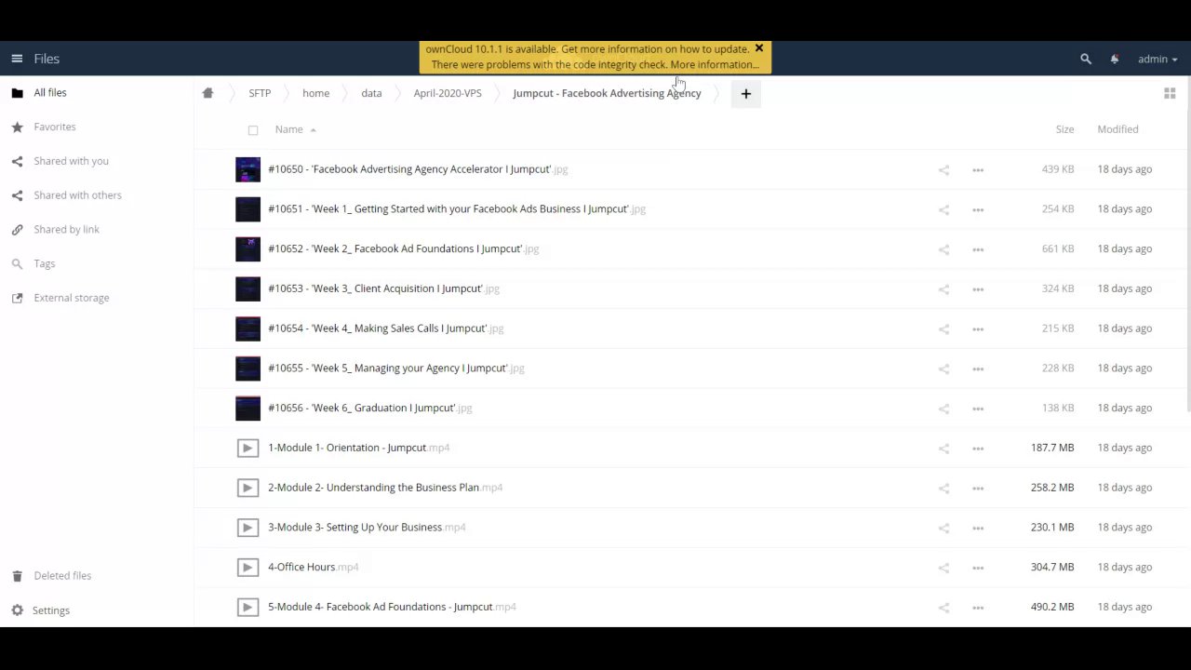Viewport: 1191px width, 670px height.
Task: Open more actions for #10653 file
Action: (978, 288)
